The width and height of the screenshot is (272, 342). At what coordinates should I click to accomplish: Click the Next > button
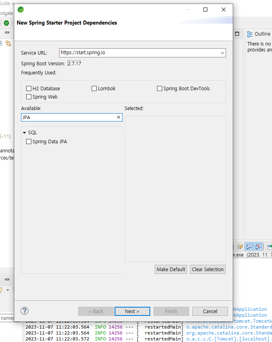point(132,311)
